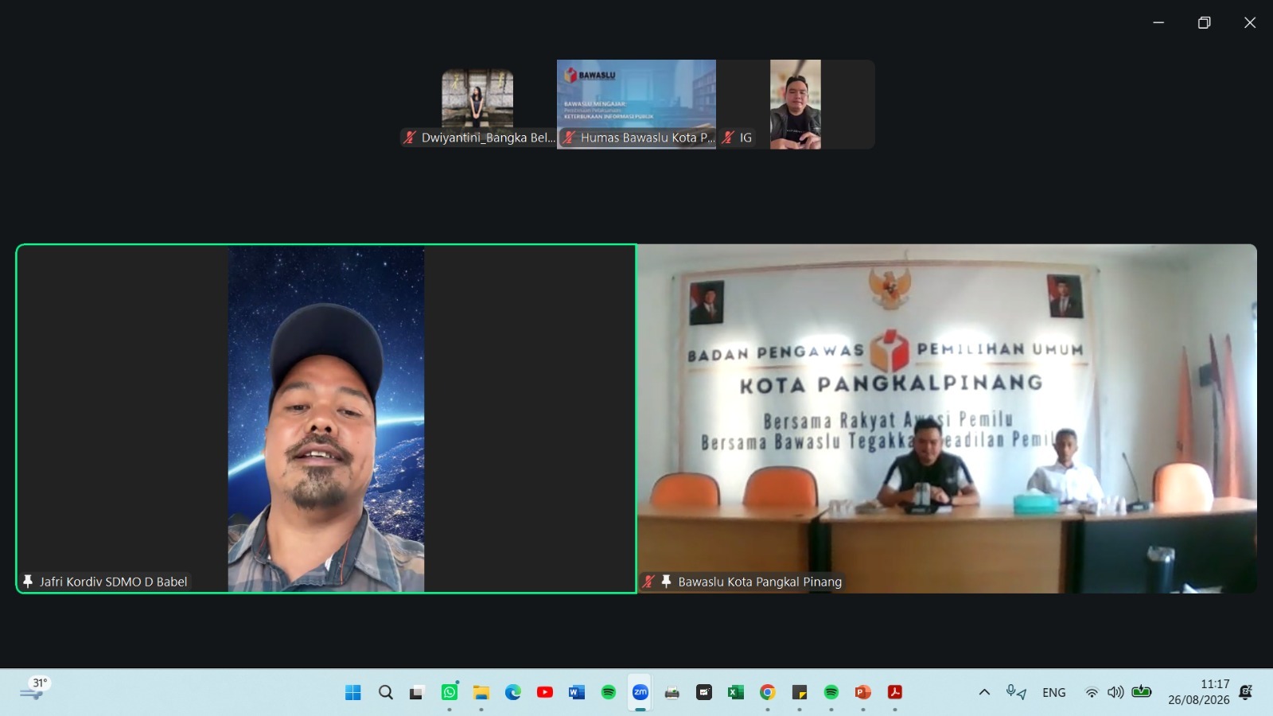Click the 'Bawaslu Kota Pangkal Pinang' name label
Image resolution: width=1273 pixels, height=716 pixels.
760,582
